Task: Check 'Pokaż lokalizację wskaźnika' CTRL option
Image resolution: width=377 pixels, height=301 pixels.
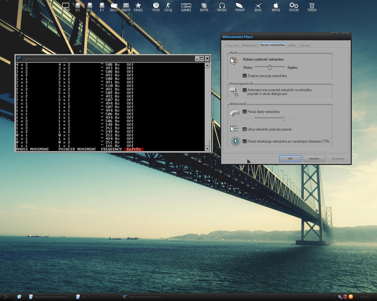Action: [245, 141]
